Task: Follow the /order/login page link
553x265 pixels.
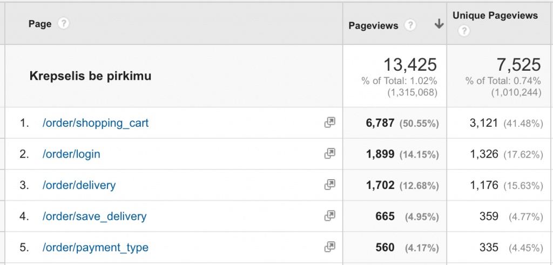Action: [71, 154]
